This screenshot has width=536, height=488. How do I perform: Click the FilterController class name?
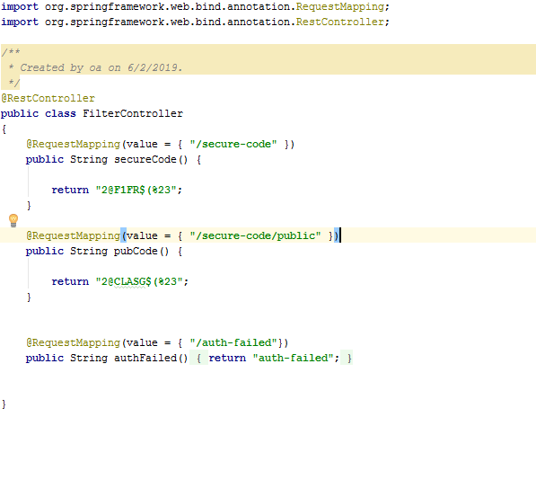coord(133,113)
